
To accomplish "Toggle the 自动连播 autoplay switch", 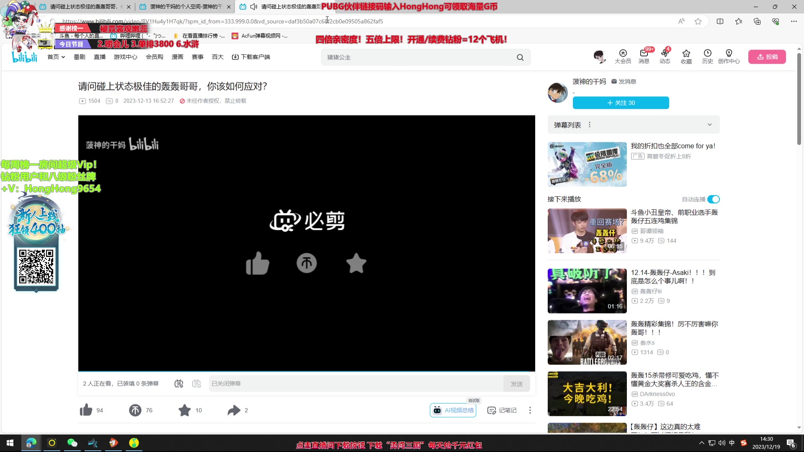I will [x=714, y=199].
